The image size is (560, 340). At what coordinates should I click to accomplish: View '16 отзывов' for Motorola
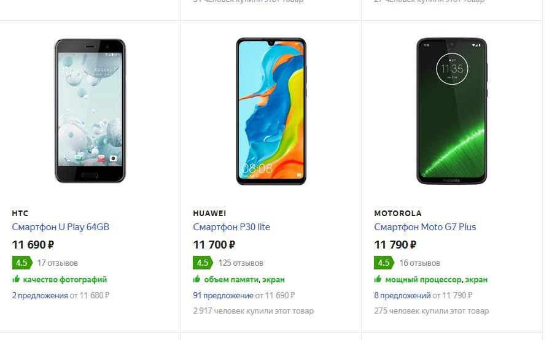click(419, 263)
